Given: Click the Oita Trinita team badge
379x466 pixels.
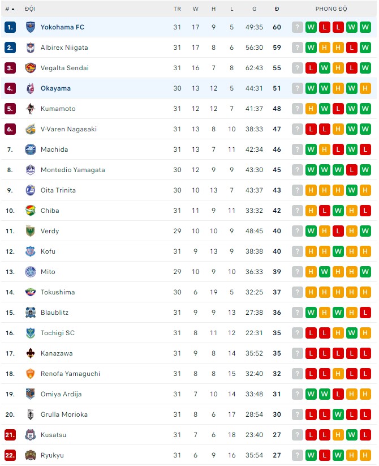Looking at the screenshot, I should [31, 190].
